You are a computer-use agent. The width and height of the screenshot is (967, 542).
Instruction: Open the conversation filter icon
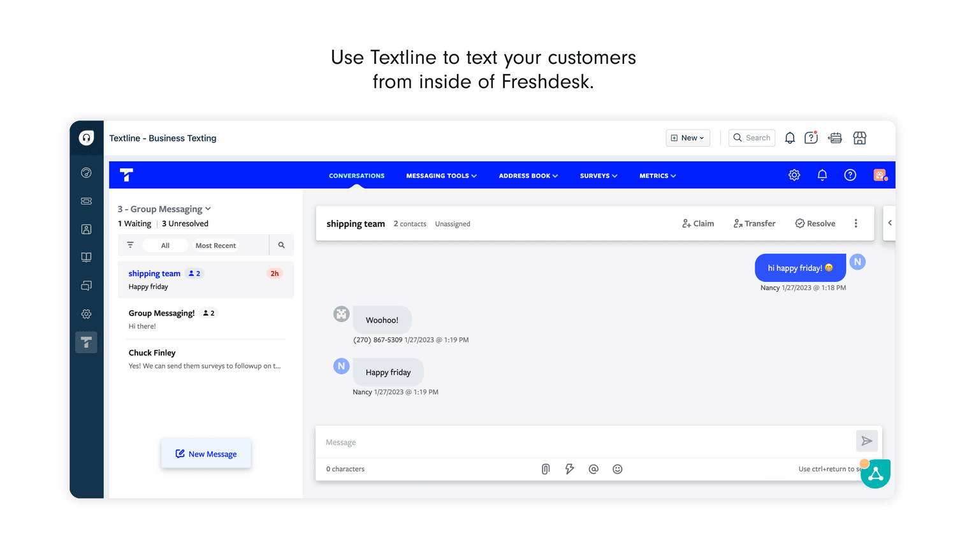pos(130,245)
